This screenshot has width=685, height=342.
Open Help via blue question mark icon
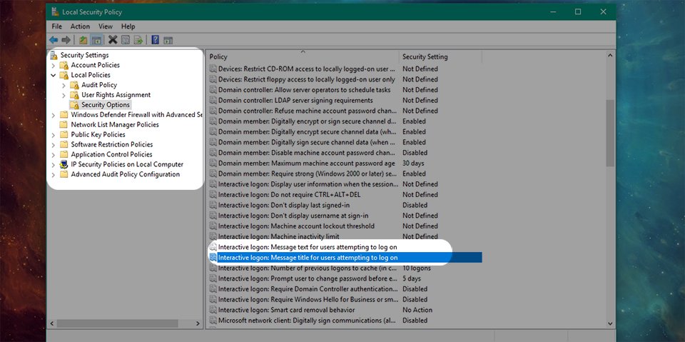[155, 40]
